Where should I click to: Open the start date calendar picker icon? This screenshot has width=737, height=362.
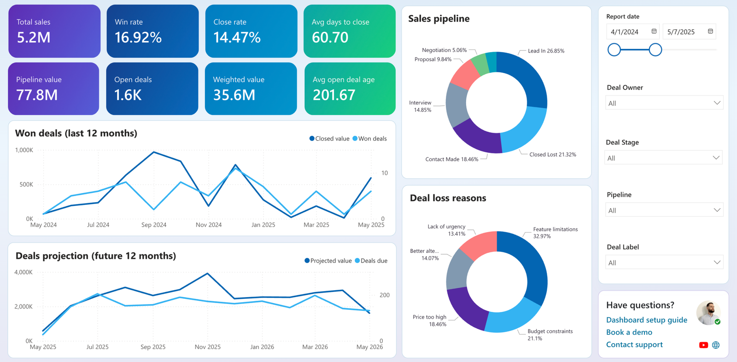click(654, 31)
